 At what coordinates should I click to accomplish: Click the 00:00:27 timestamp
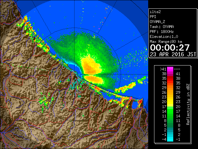(x=170, y=47)
